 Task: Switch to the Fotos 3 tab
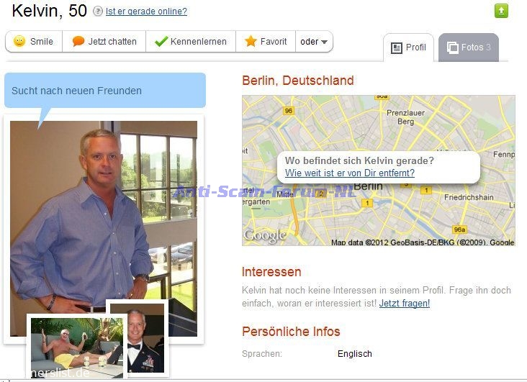coord(469,47)
